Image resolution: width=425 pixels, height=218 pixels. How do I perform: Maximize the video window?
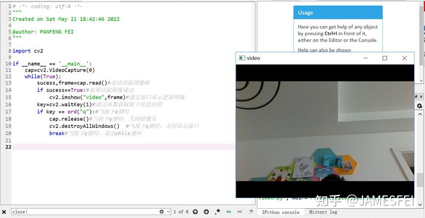[x=385, y=58]
